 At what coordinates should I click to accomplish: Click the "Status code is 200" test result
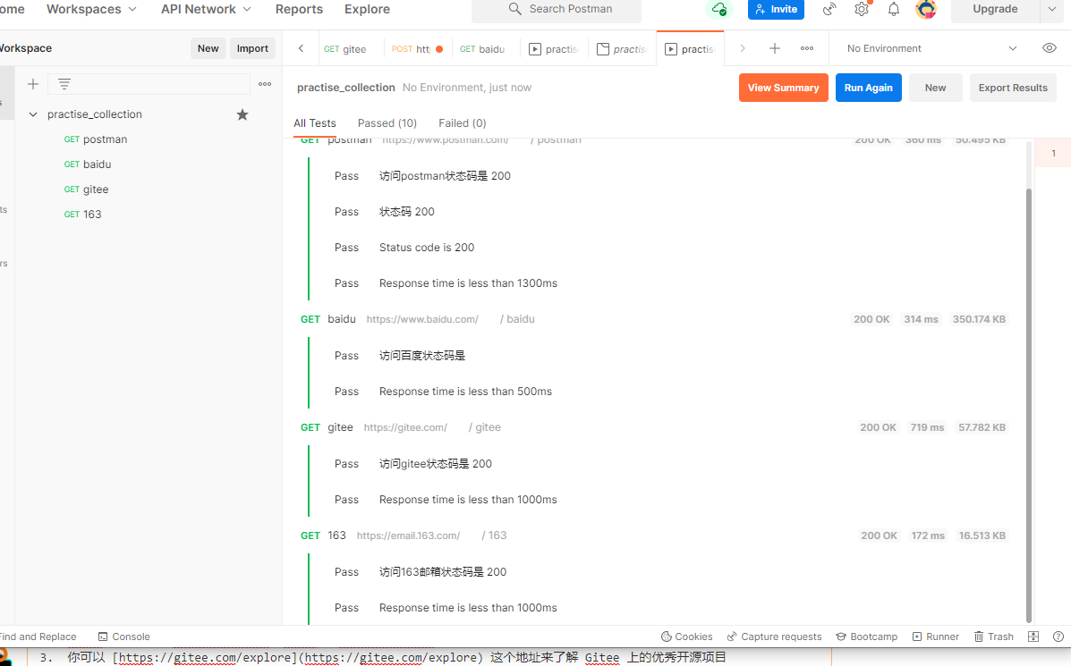click(x=427, y=248)
